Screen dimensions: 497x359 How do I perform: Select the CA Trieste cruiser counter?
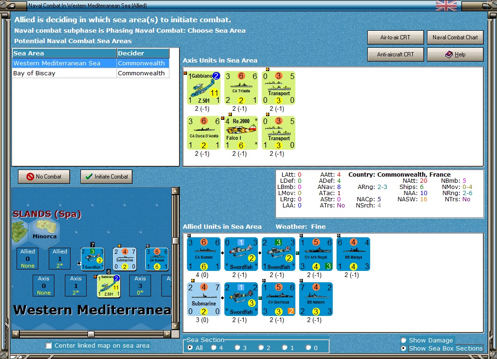pos(241,88)
